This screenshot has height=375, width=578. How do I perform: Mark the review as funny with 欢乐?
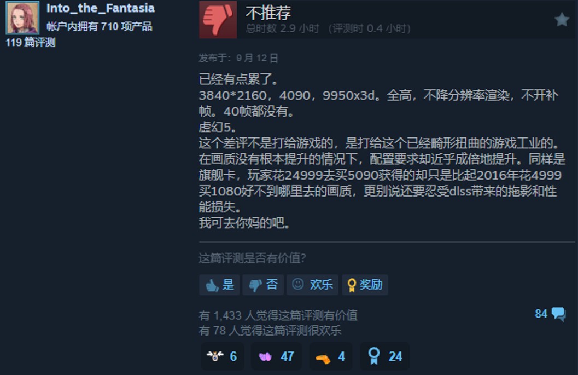point(312,285)
